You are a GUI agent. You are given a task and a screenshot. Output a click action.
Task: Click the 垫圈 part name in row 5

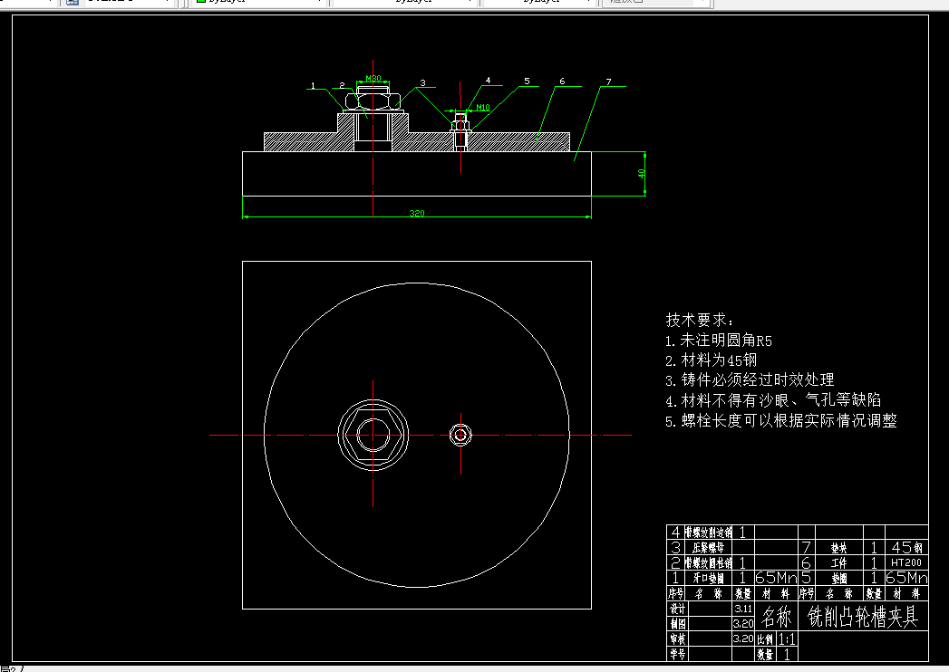tap(838, 578)
